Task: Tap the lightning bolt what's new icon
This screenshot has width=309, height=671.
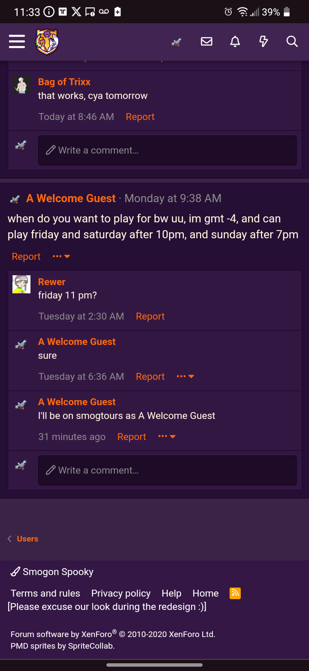Action: [x=264, y=42]
